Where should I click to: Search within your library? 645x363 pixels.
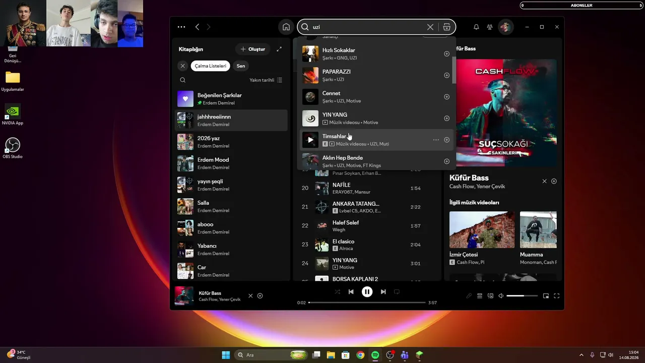(x=182, y=80)
